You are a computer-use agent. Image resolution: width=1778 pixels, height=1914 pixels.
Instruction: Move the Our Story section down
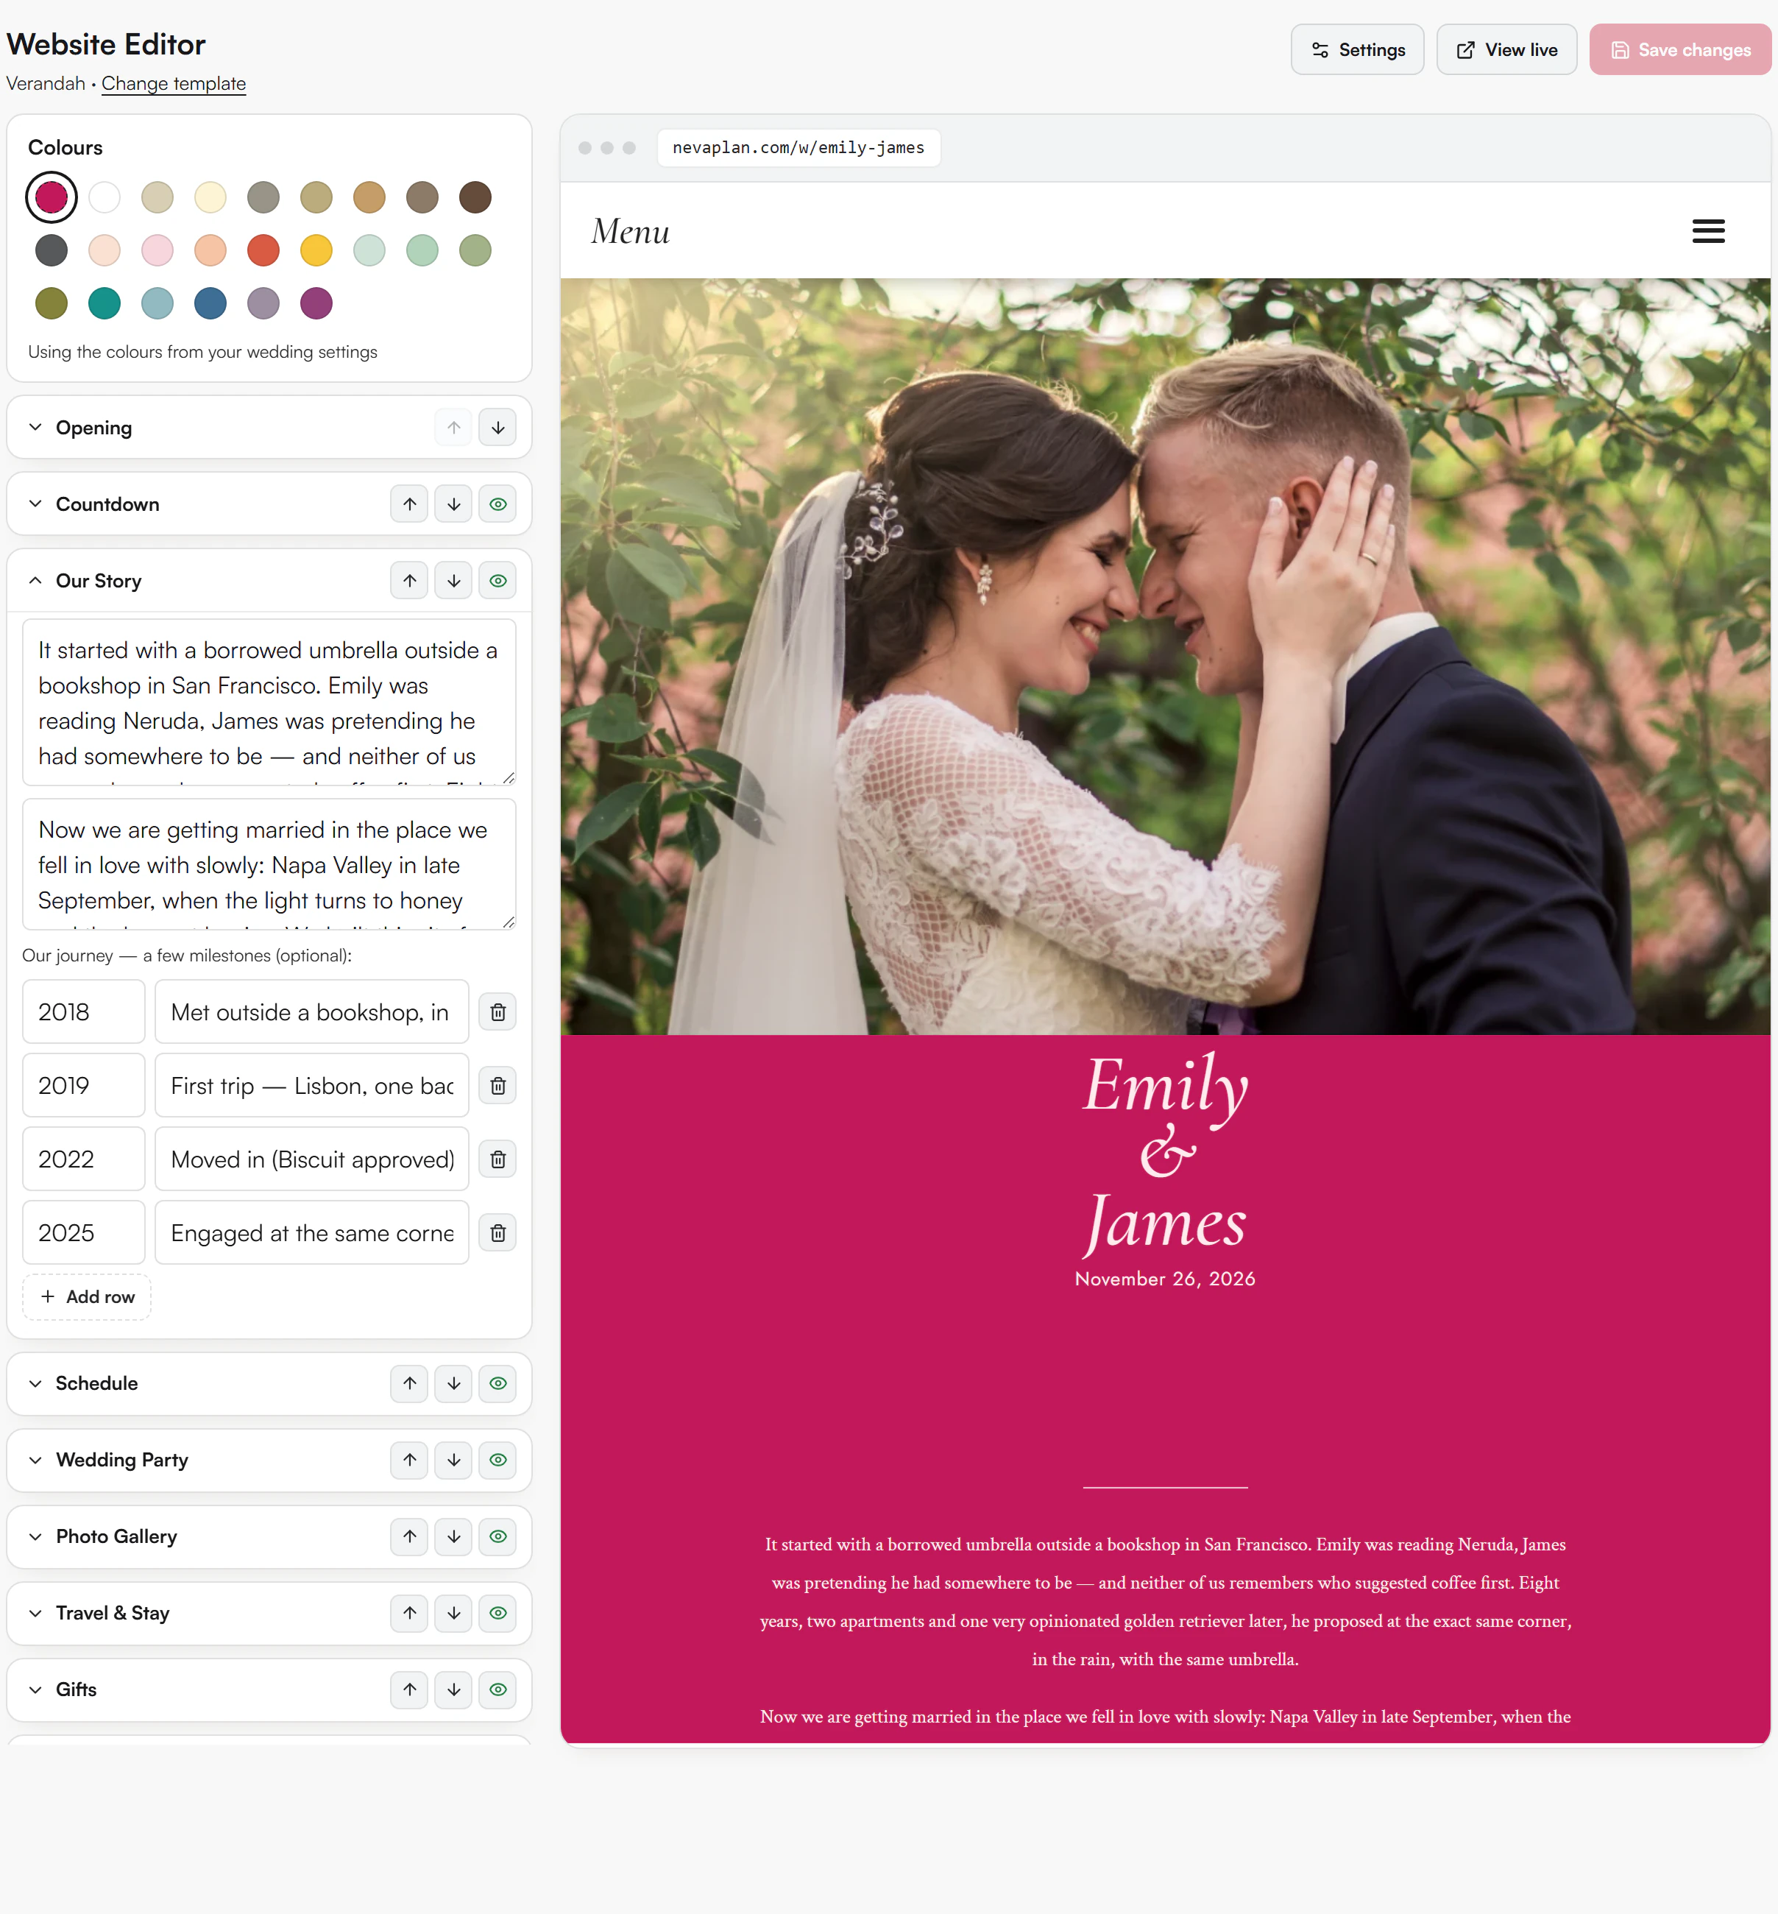454,580
